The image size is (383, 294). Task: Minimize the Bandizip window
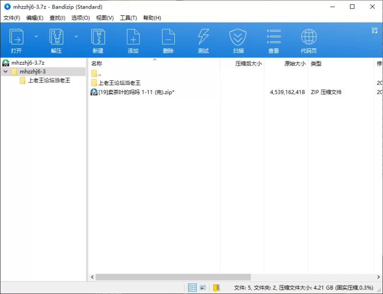(x=332, y=7)
